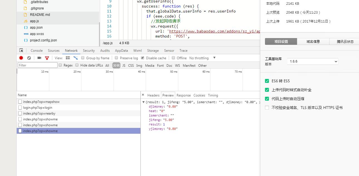Open the No throttling dropdown
The width and height of the screenshot is (359, 176).
point(214,58)
